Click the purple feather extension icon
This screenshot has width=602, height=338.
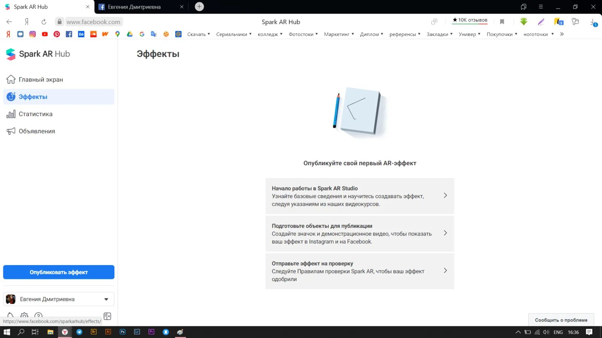(541, 22)
